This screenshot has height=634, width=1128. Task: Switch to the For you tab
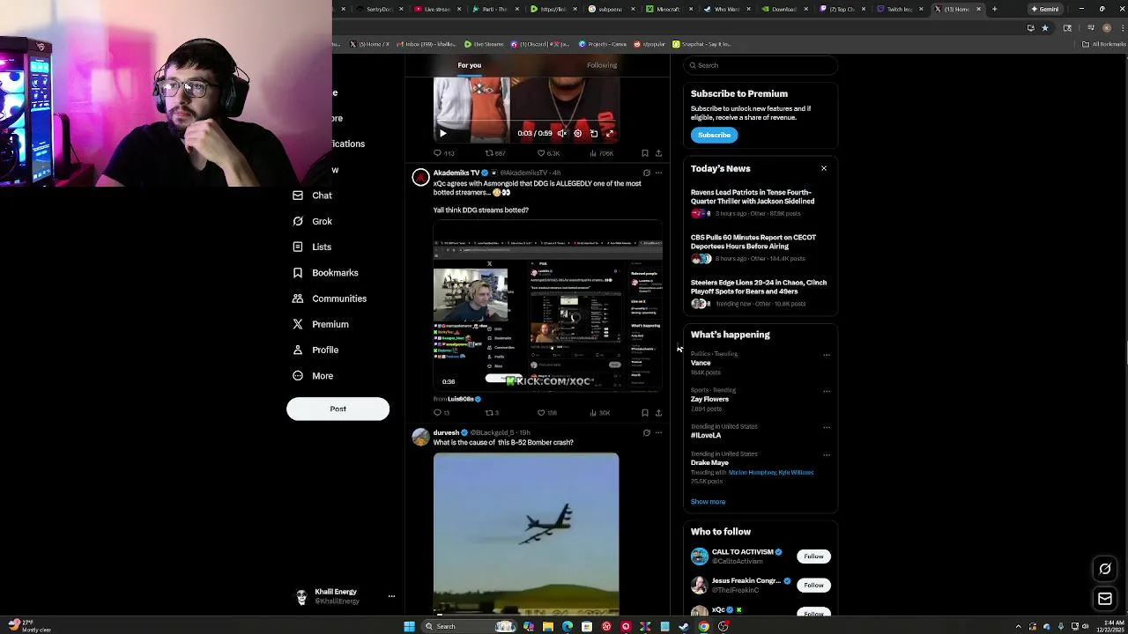[x=469, y=65]
